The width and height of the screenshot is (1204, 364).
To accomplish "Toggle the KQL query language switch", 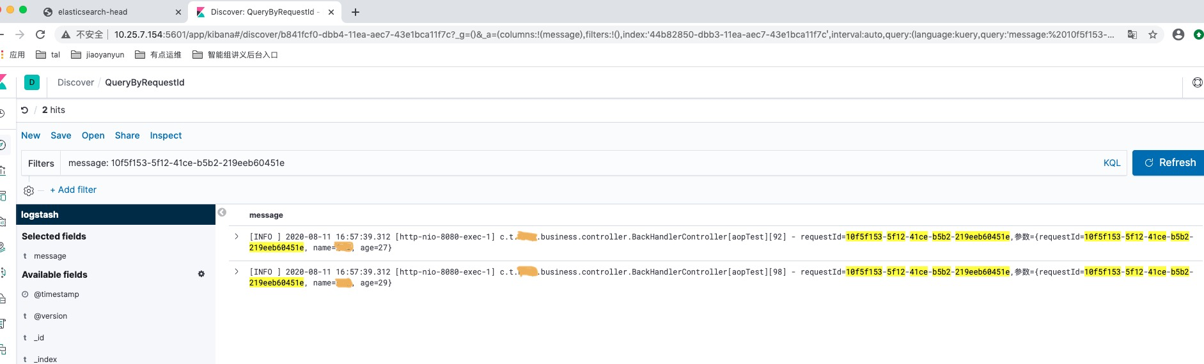I will tap(1111, 163).
